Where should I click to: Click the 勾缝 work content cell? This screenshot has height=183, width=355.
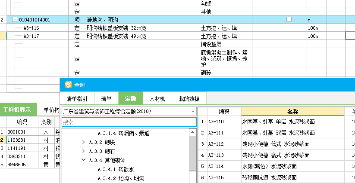tap(226, 3)
